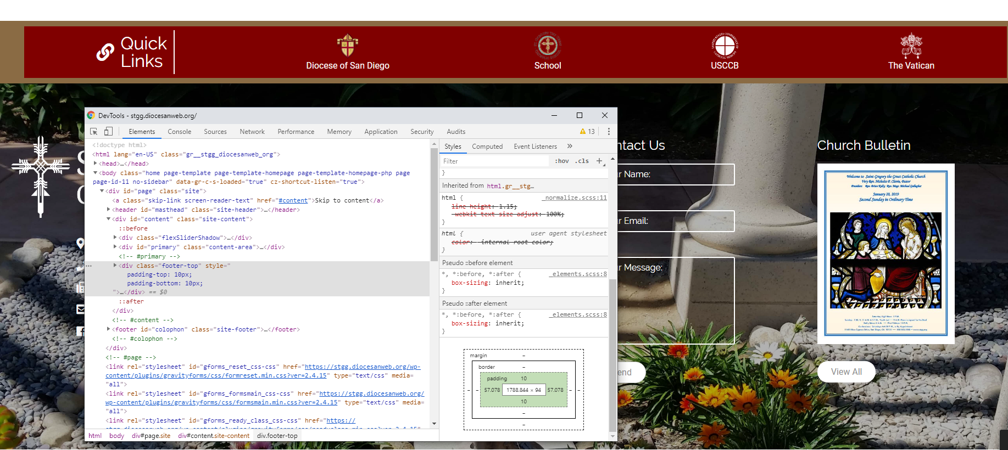The image size is (1008, 450).
Task: Open the DevTools three-dot customize menu
Action: 608,132
